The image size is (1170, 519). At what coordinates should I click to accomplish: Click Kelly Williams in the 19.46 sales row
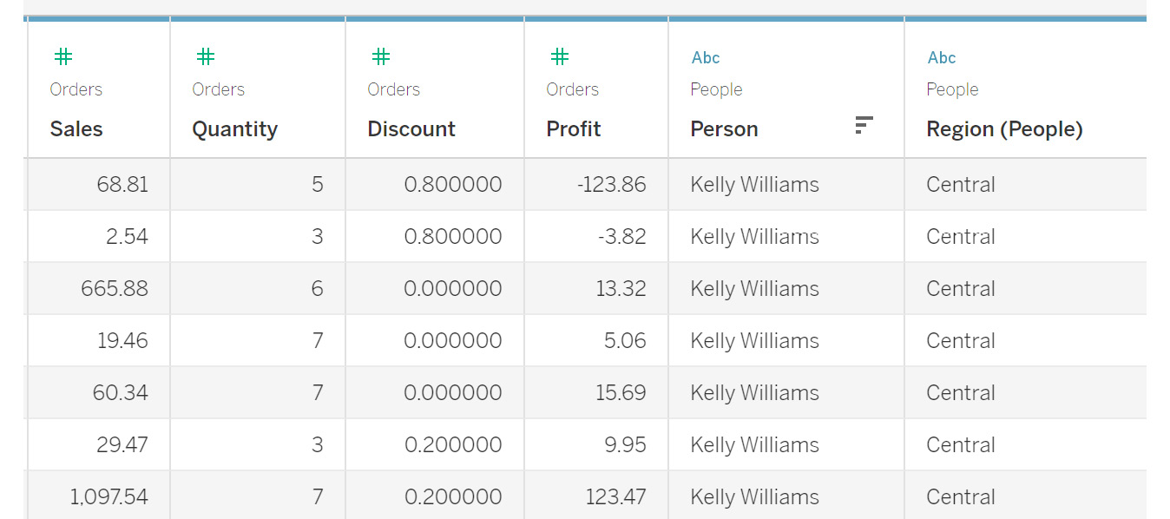pos(754,341)
